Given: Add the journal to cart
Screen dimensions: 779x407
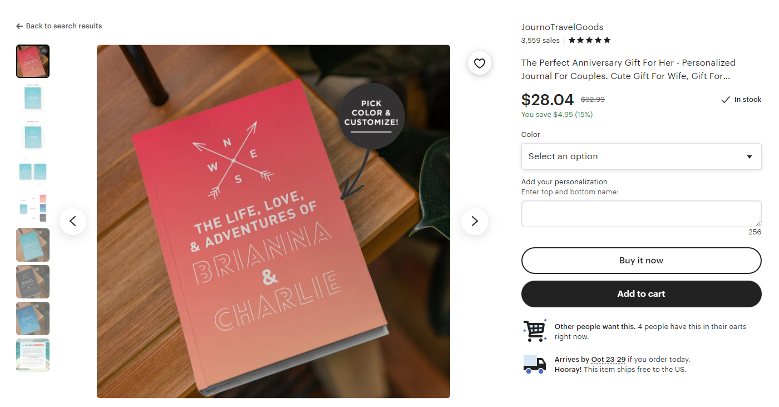Looking at the screenshot, I should 641,294.
